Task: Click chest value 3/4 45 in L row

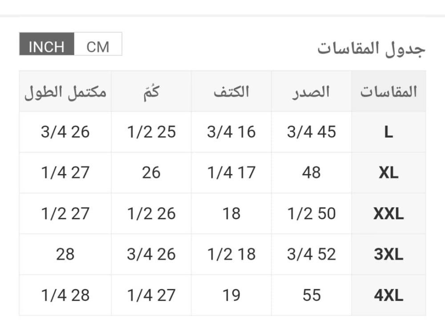Action: click(x=311, y=132)
